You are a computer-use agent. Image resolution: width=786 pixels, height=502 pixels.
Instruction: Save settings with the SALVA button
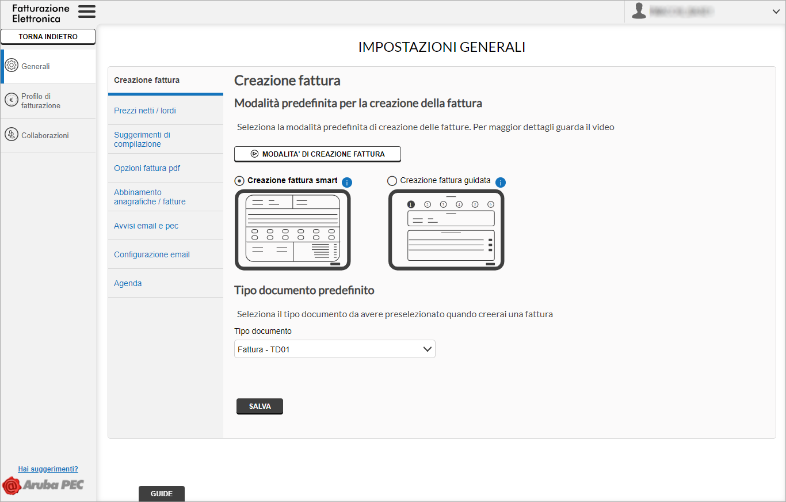259,406
